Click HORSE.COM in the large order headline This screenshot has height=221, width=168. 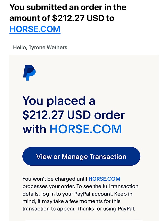86,129
